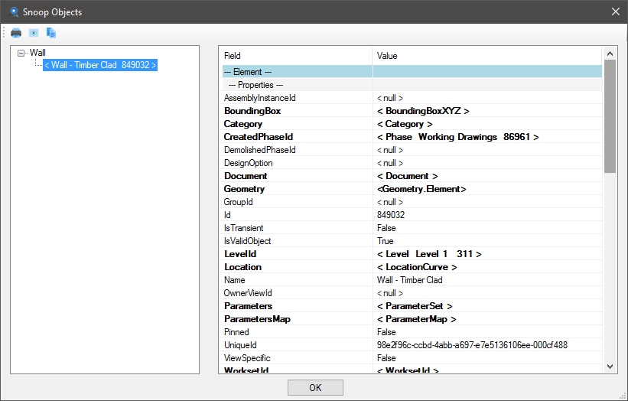This screenshot has width=628, height=401.
Task: Open the < Category > value
Action: [x=405, y=124]
